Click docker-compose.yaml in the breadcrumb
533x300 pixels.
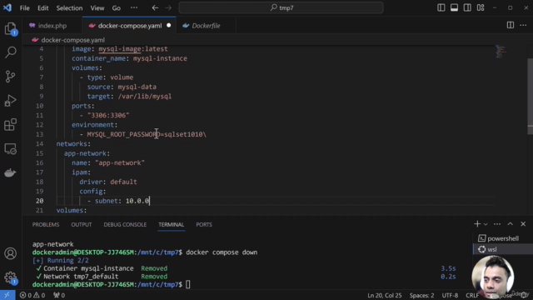(72, 40)
